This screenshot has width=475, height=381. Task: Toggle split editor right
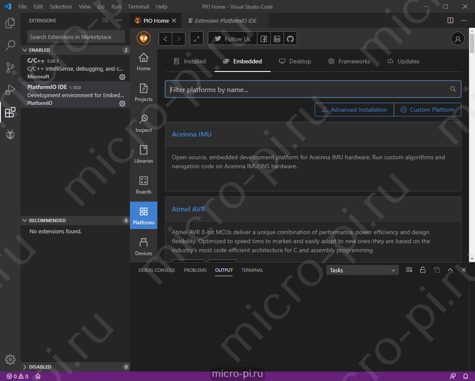coord(451,20)
